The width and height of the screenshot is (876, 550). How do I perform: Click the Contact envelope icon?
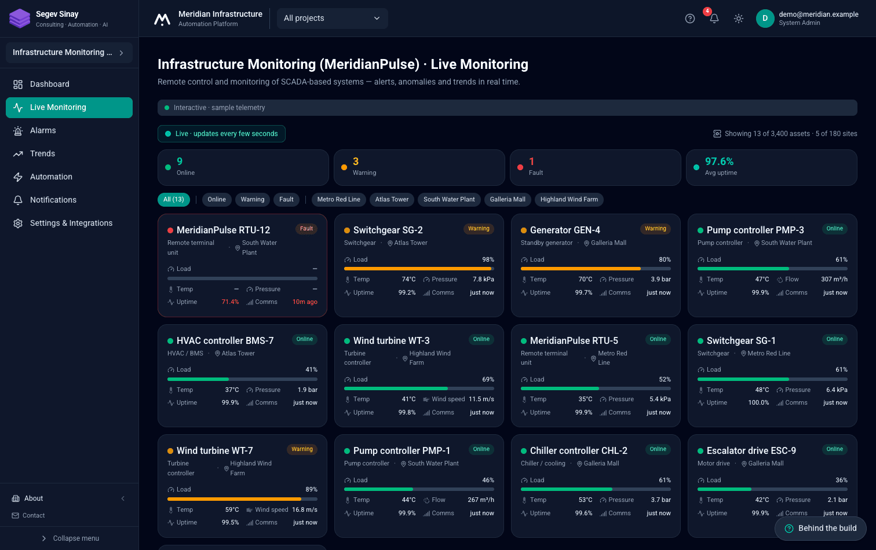point(15,516)
